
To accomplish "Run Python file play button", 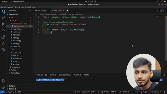I will tap(156, 11).
